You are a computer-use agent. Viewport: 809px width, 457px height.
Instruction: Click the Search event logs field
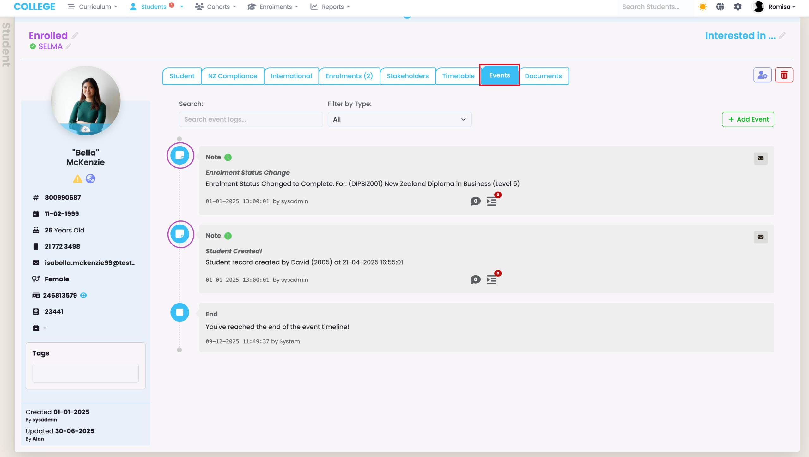point(251,119)
